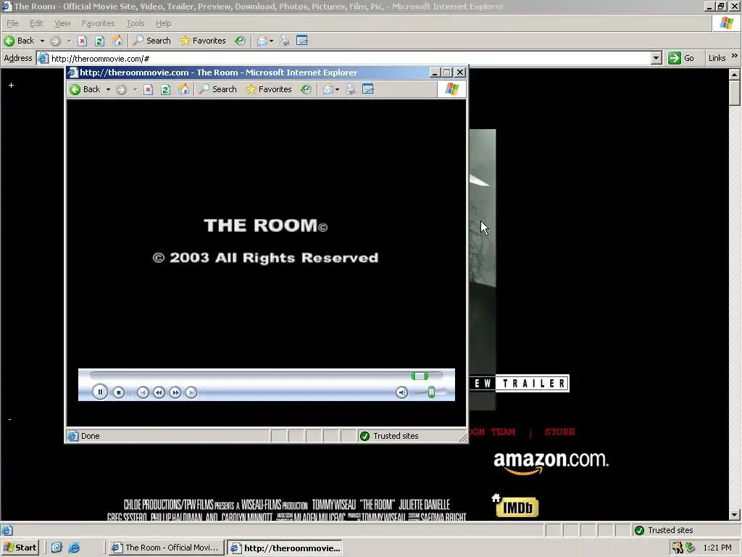Fast forward the trailer video

[x=175, y=392]
